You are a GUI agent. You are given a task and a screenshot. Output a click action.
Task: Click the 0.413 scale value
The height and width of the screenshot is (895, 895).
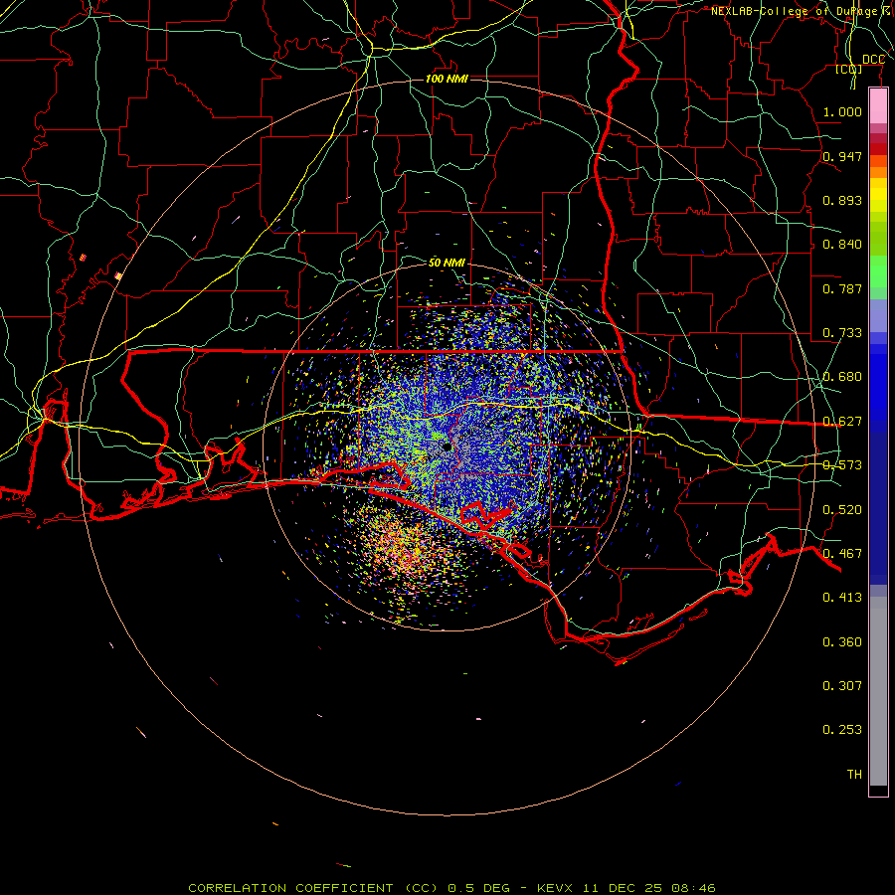(x=842, y=598)
